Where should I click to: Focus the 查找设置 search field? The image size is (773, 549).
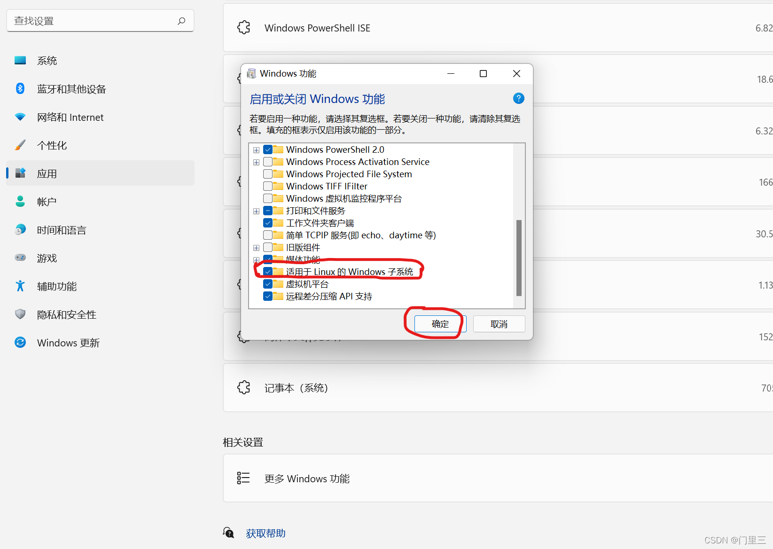[x=100, y=21]
